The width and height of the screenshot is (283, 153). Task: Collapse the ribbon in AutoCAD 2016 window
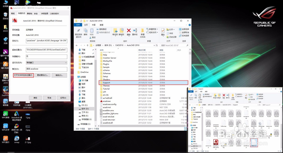(x=186, y=25)
